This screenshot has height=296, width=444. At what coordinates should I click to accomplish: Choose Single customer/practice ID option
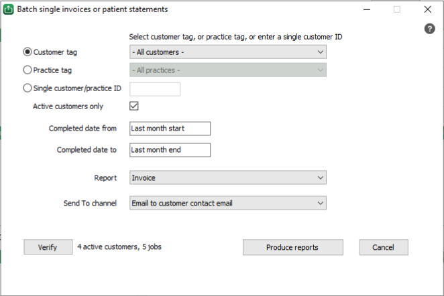click(x=27, y=88)
